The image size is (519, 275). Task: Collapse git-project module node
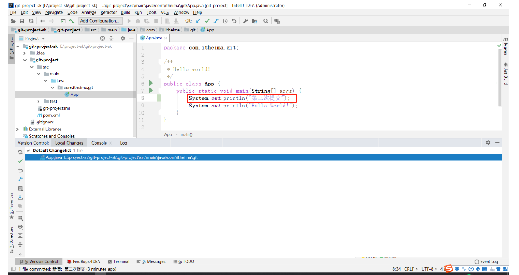(25, 60)
